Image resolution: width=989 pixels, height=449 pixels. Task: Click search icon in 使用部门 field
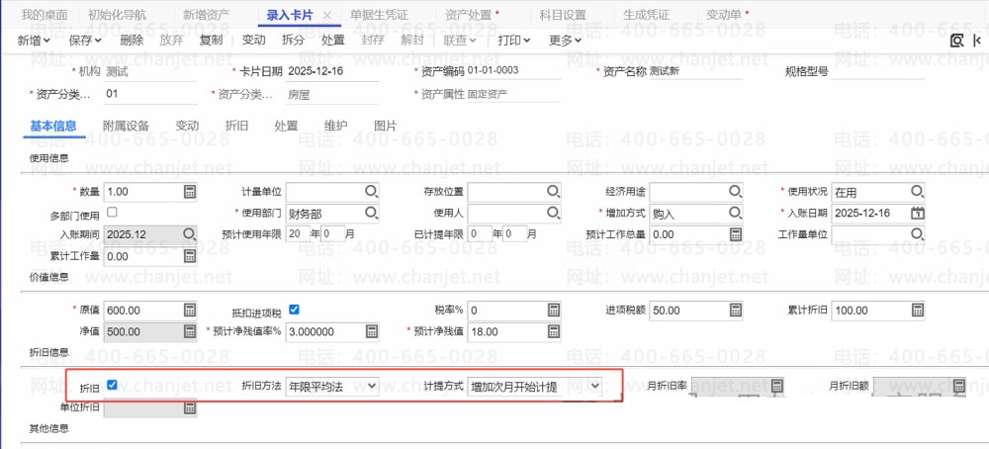(371, 214)
